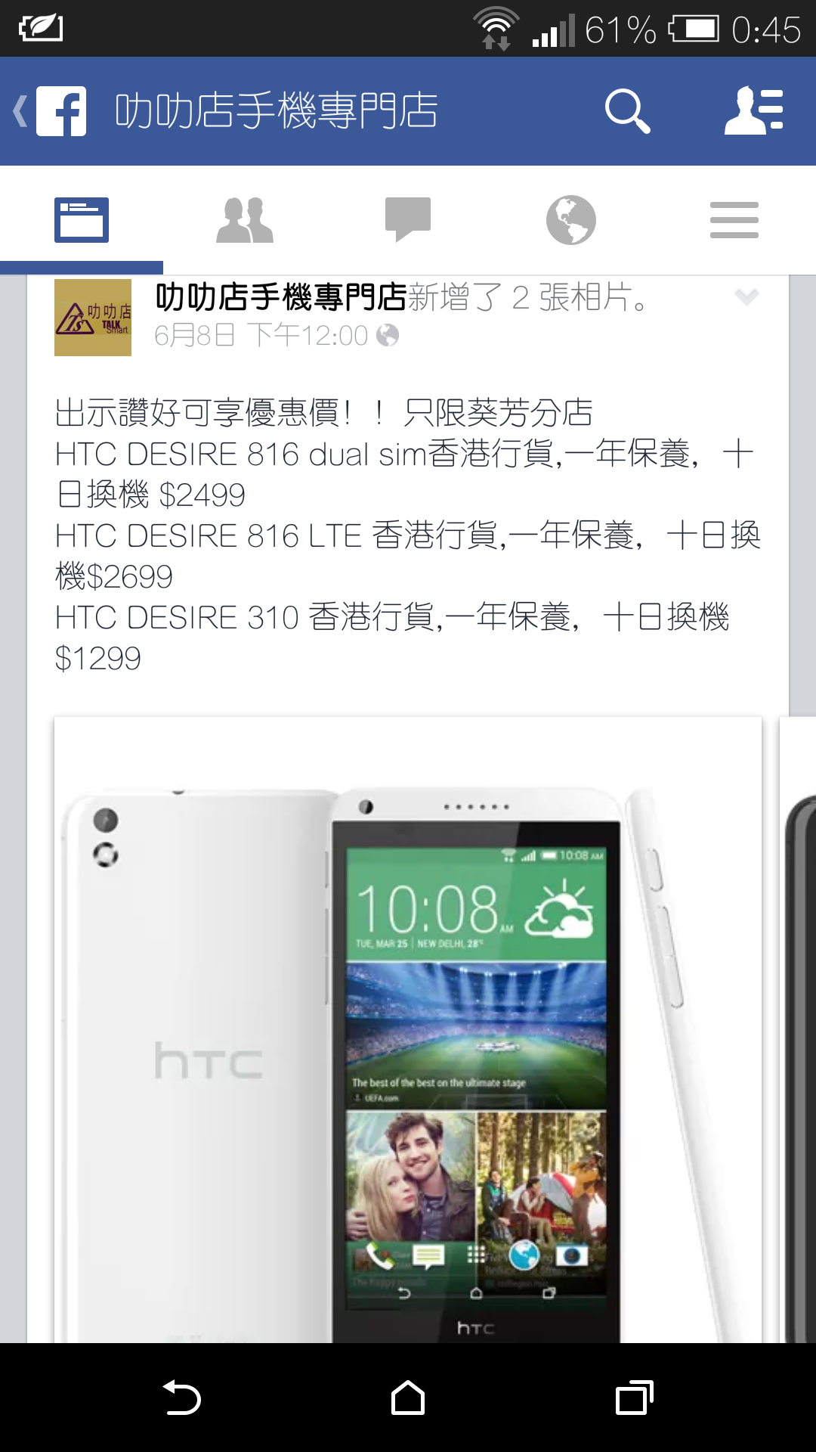Screen dimensions: 816x1452
Task: Open the Messages chat bubble tab
Action: pyautogui.click(x=408, y=220)
